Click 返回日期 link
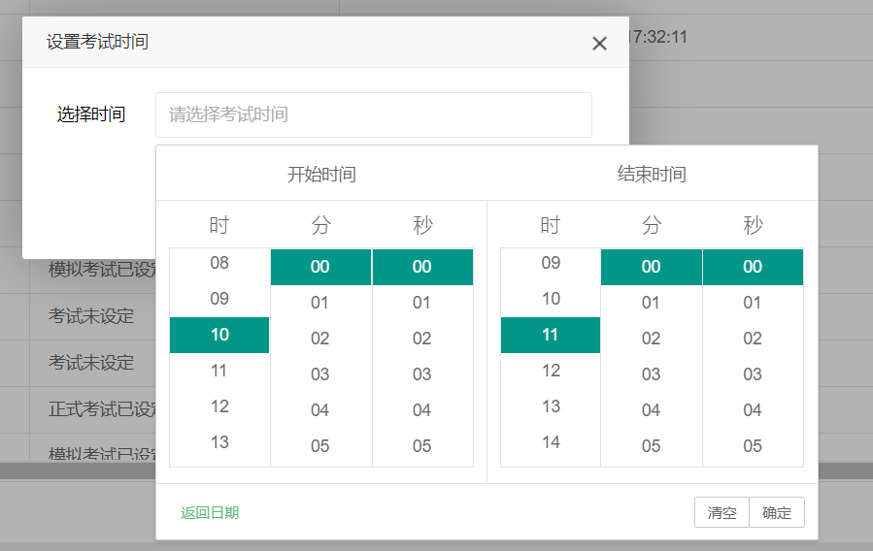 click(x=210, y=513)
